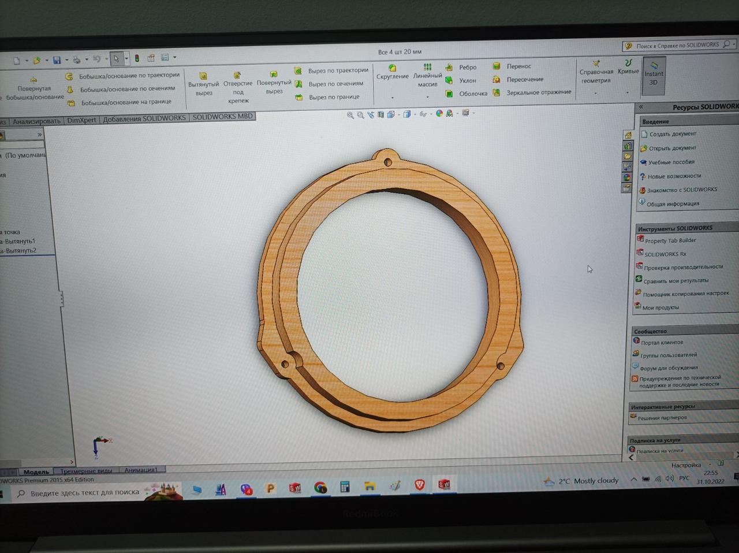Viewport: 739px width, 553px height.
Task: Click Edit Appearance color sphere icon
Action: 439,113
